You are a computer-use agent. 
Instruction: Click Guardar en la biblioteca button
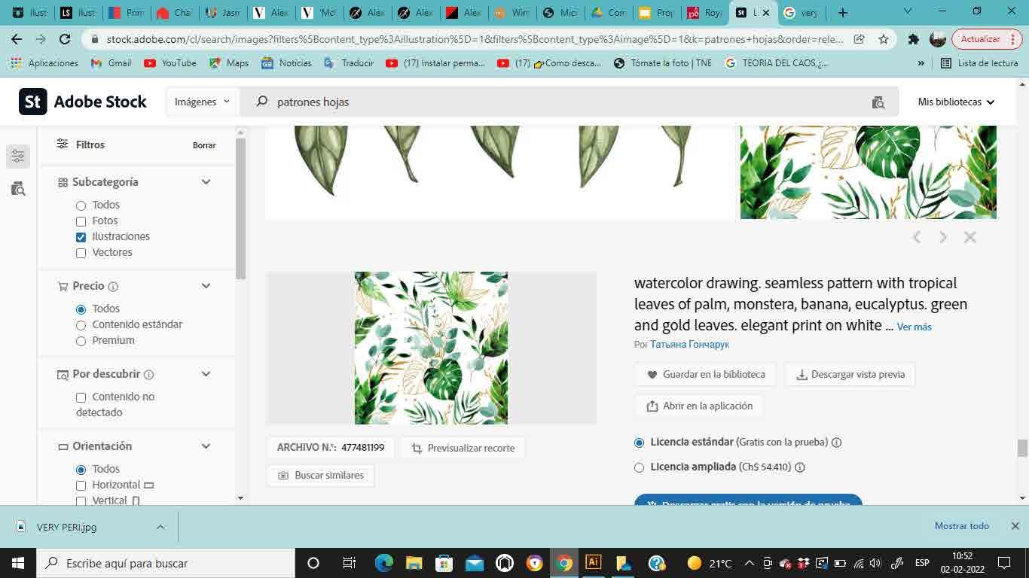pos(705,375)
